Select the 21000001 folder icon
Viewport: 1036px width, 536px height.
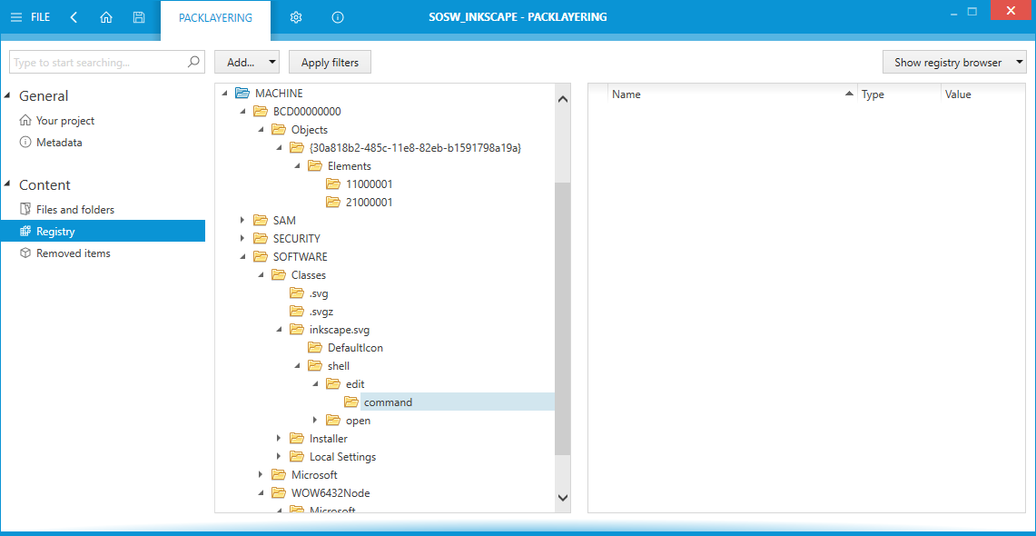pyautogui.click(x=333, y=203)
